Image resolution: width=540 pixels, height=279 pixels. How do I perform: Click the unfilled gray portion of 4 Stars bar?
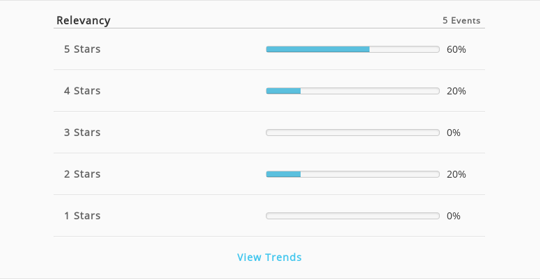pos(370,91)
